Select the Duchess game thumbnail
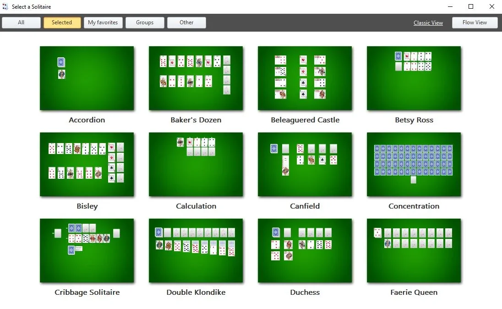The image size is (502, 309). click(305, 251)
